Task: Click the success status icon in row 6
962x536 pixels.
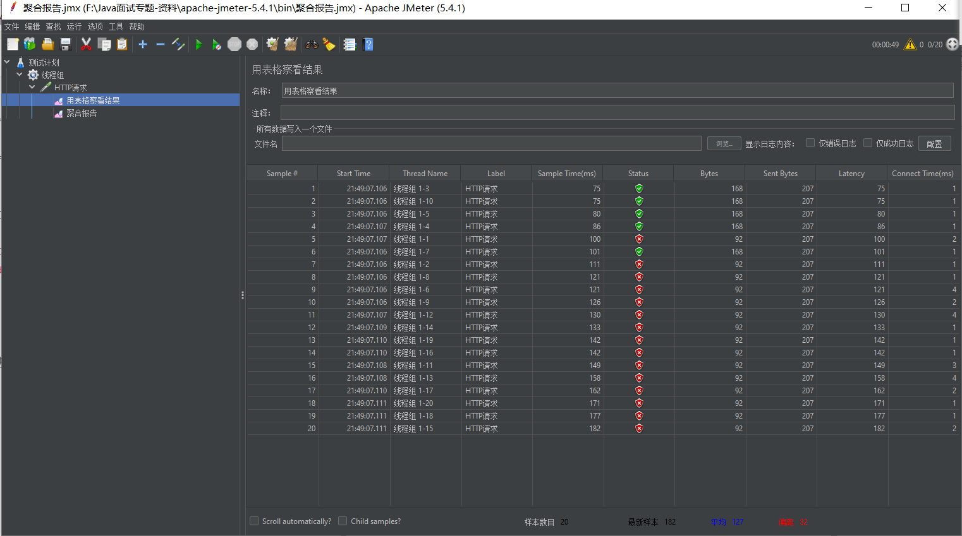Action: (639, 251)
